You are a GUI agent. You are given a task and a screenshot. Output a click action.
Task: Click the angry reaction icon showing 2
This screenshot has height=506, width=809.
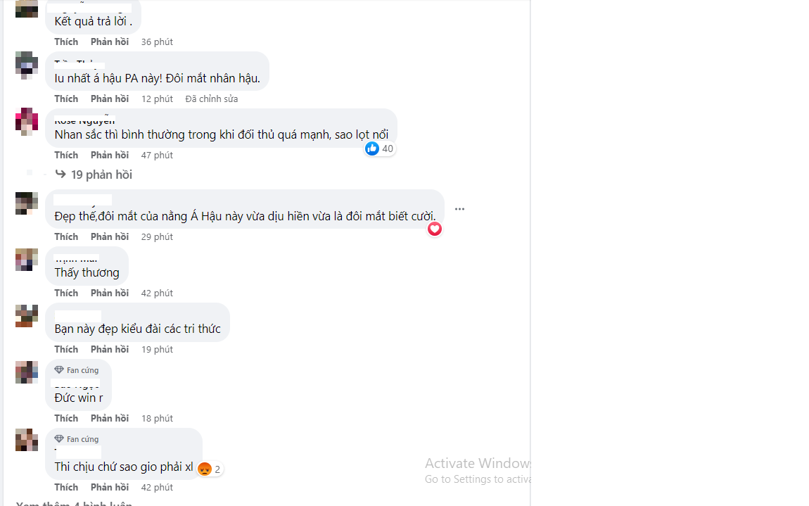(205, 469)
